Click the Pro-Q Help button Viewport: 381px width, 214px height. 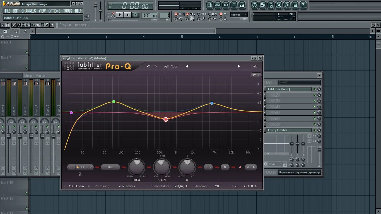tap(254, 66)
